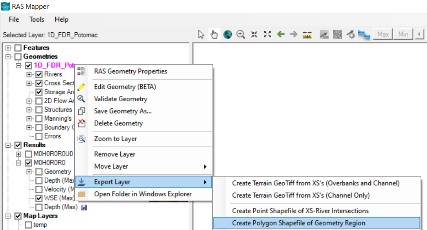Click the gear settings toolbar icon
The width and height of the screenshot is (427, 230).
351,34
